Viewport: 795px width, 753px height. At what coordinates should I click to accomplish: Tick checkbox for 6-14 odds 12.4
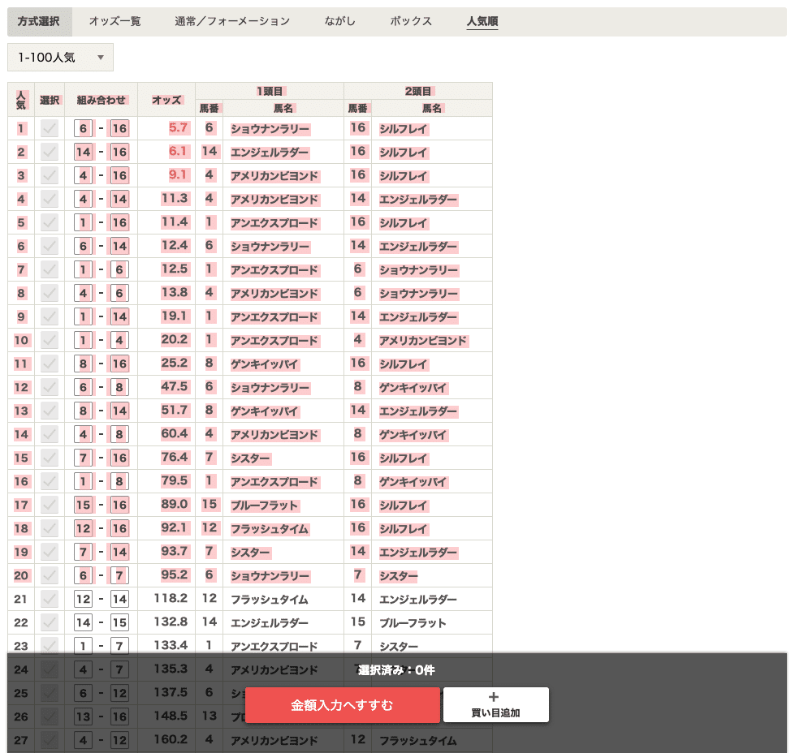50,246
